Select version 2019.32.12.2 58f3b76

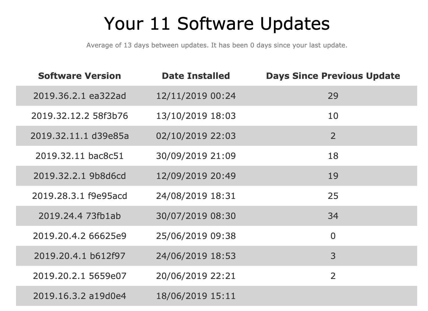tap(79, 116)
